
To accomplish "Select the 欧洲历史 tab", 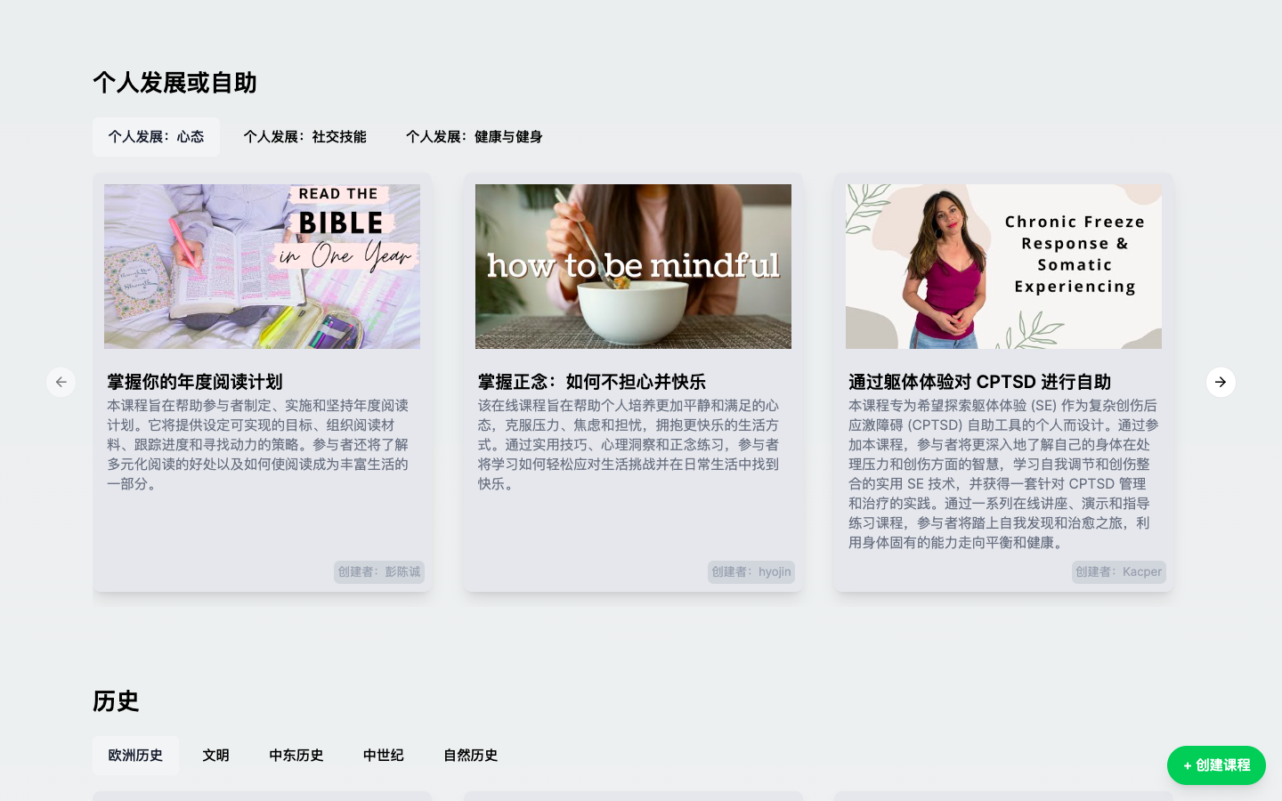I will pos(135,756).
